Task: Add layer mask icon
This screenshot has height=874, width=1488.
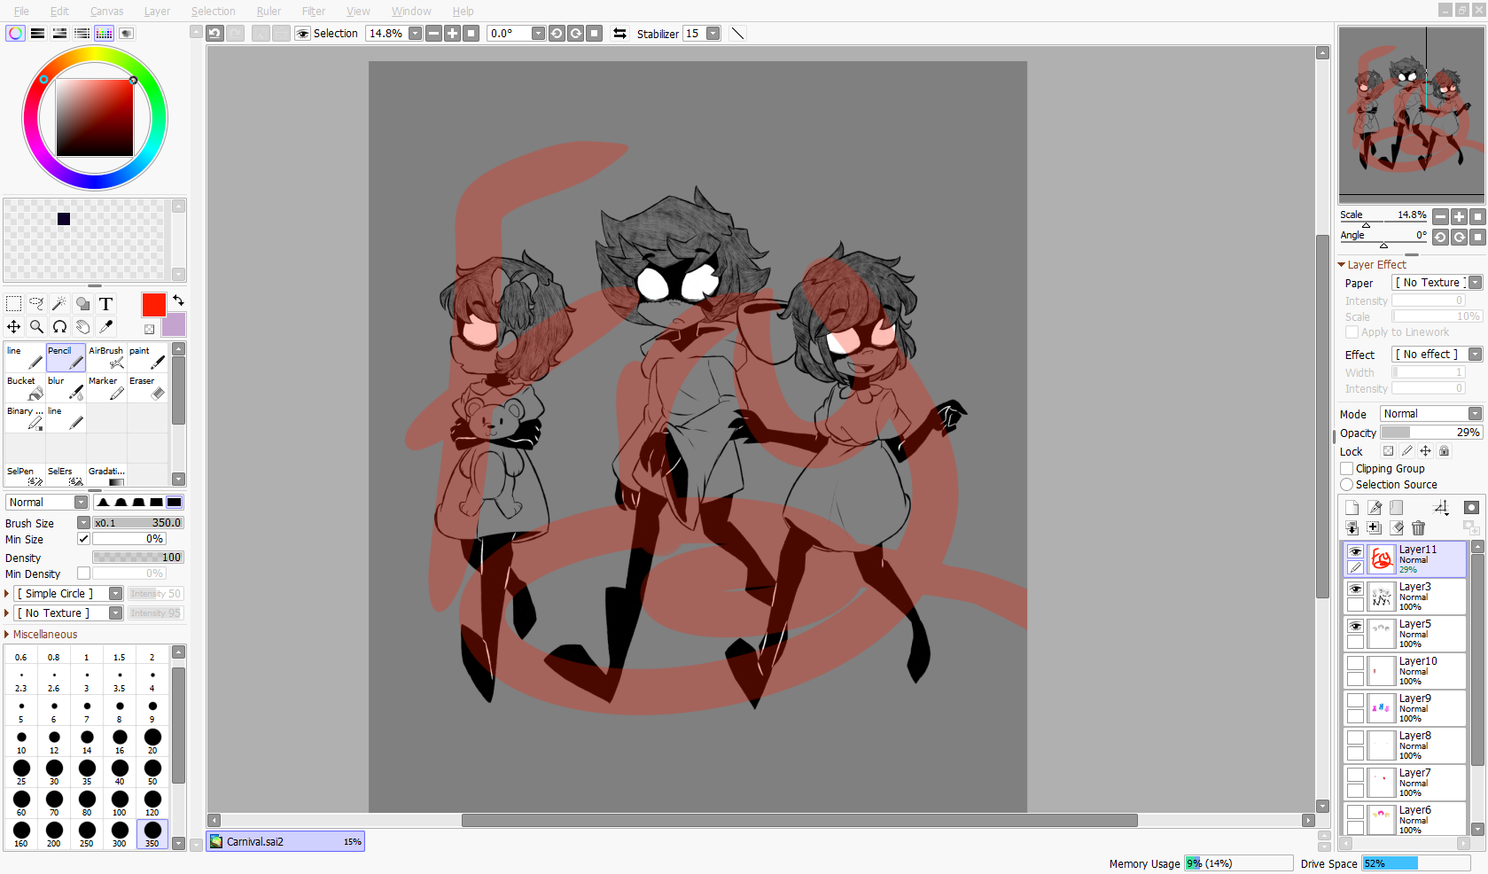Action: pos(1471,508)
